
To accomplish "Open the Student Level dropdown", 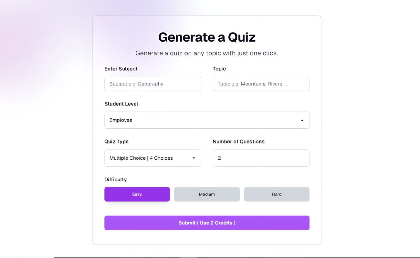I will [x=207, y=120].
